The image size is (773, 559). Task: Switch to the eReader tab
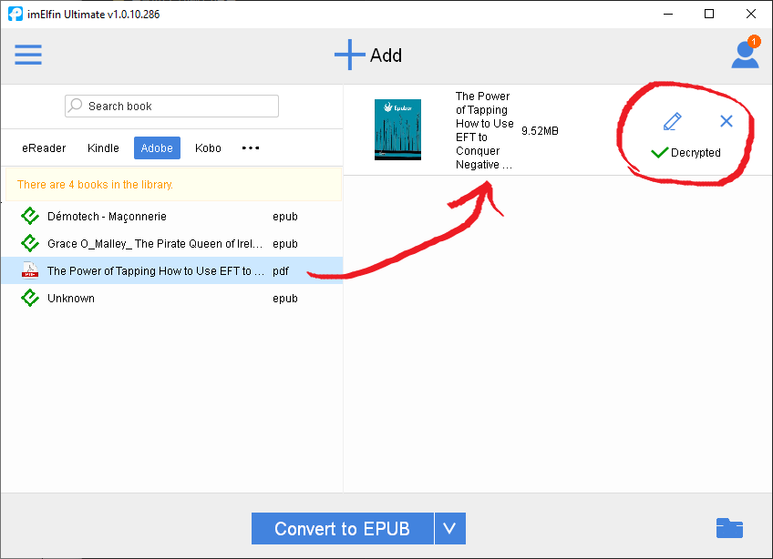[x=44, y=147]
